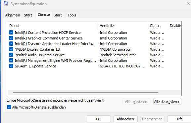Confirm with the OK button
191x123 pixels.
coord(99,119)
